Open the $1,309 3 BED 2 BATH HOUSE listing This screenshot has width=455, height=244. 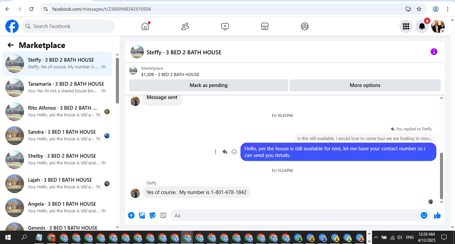click(x=170, y=75)
